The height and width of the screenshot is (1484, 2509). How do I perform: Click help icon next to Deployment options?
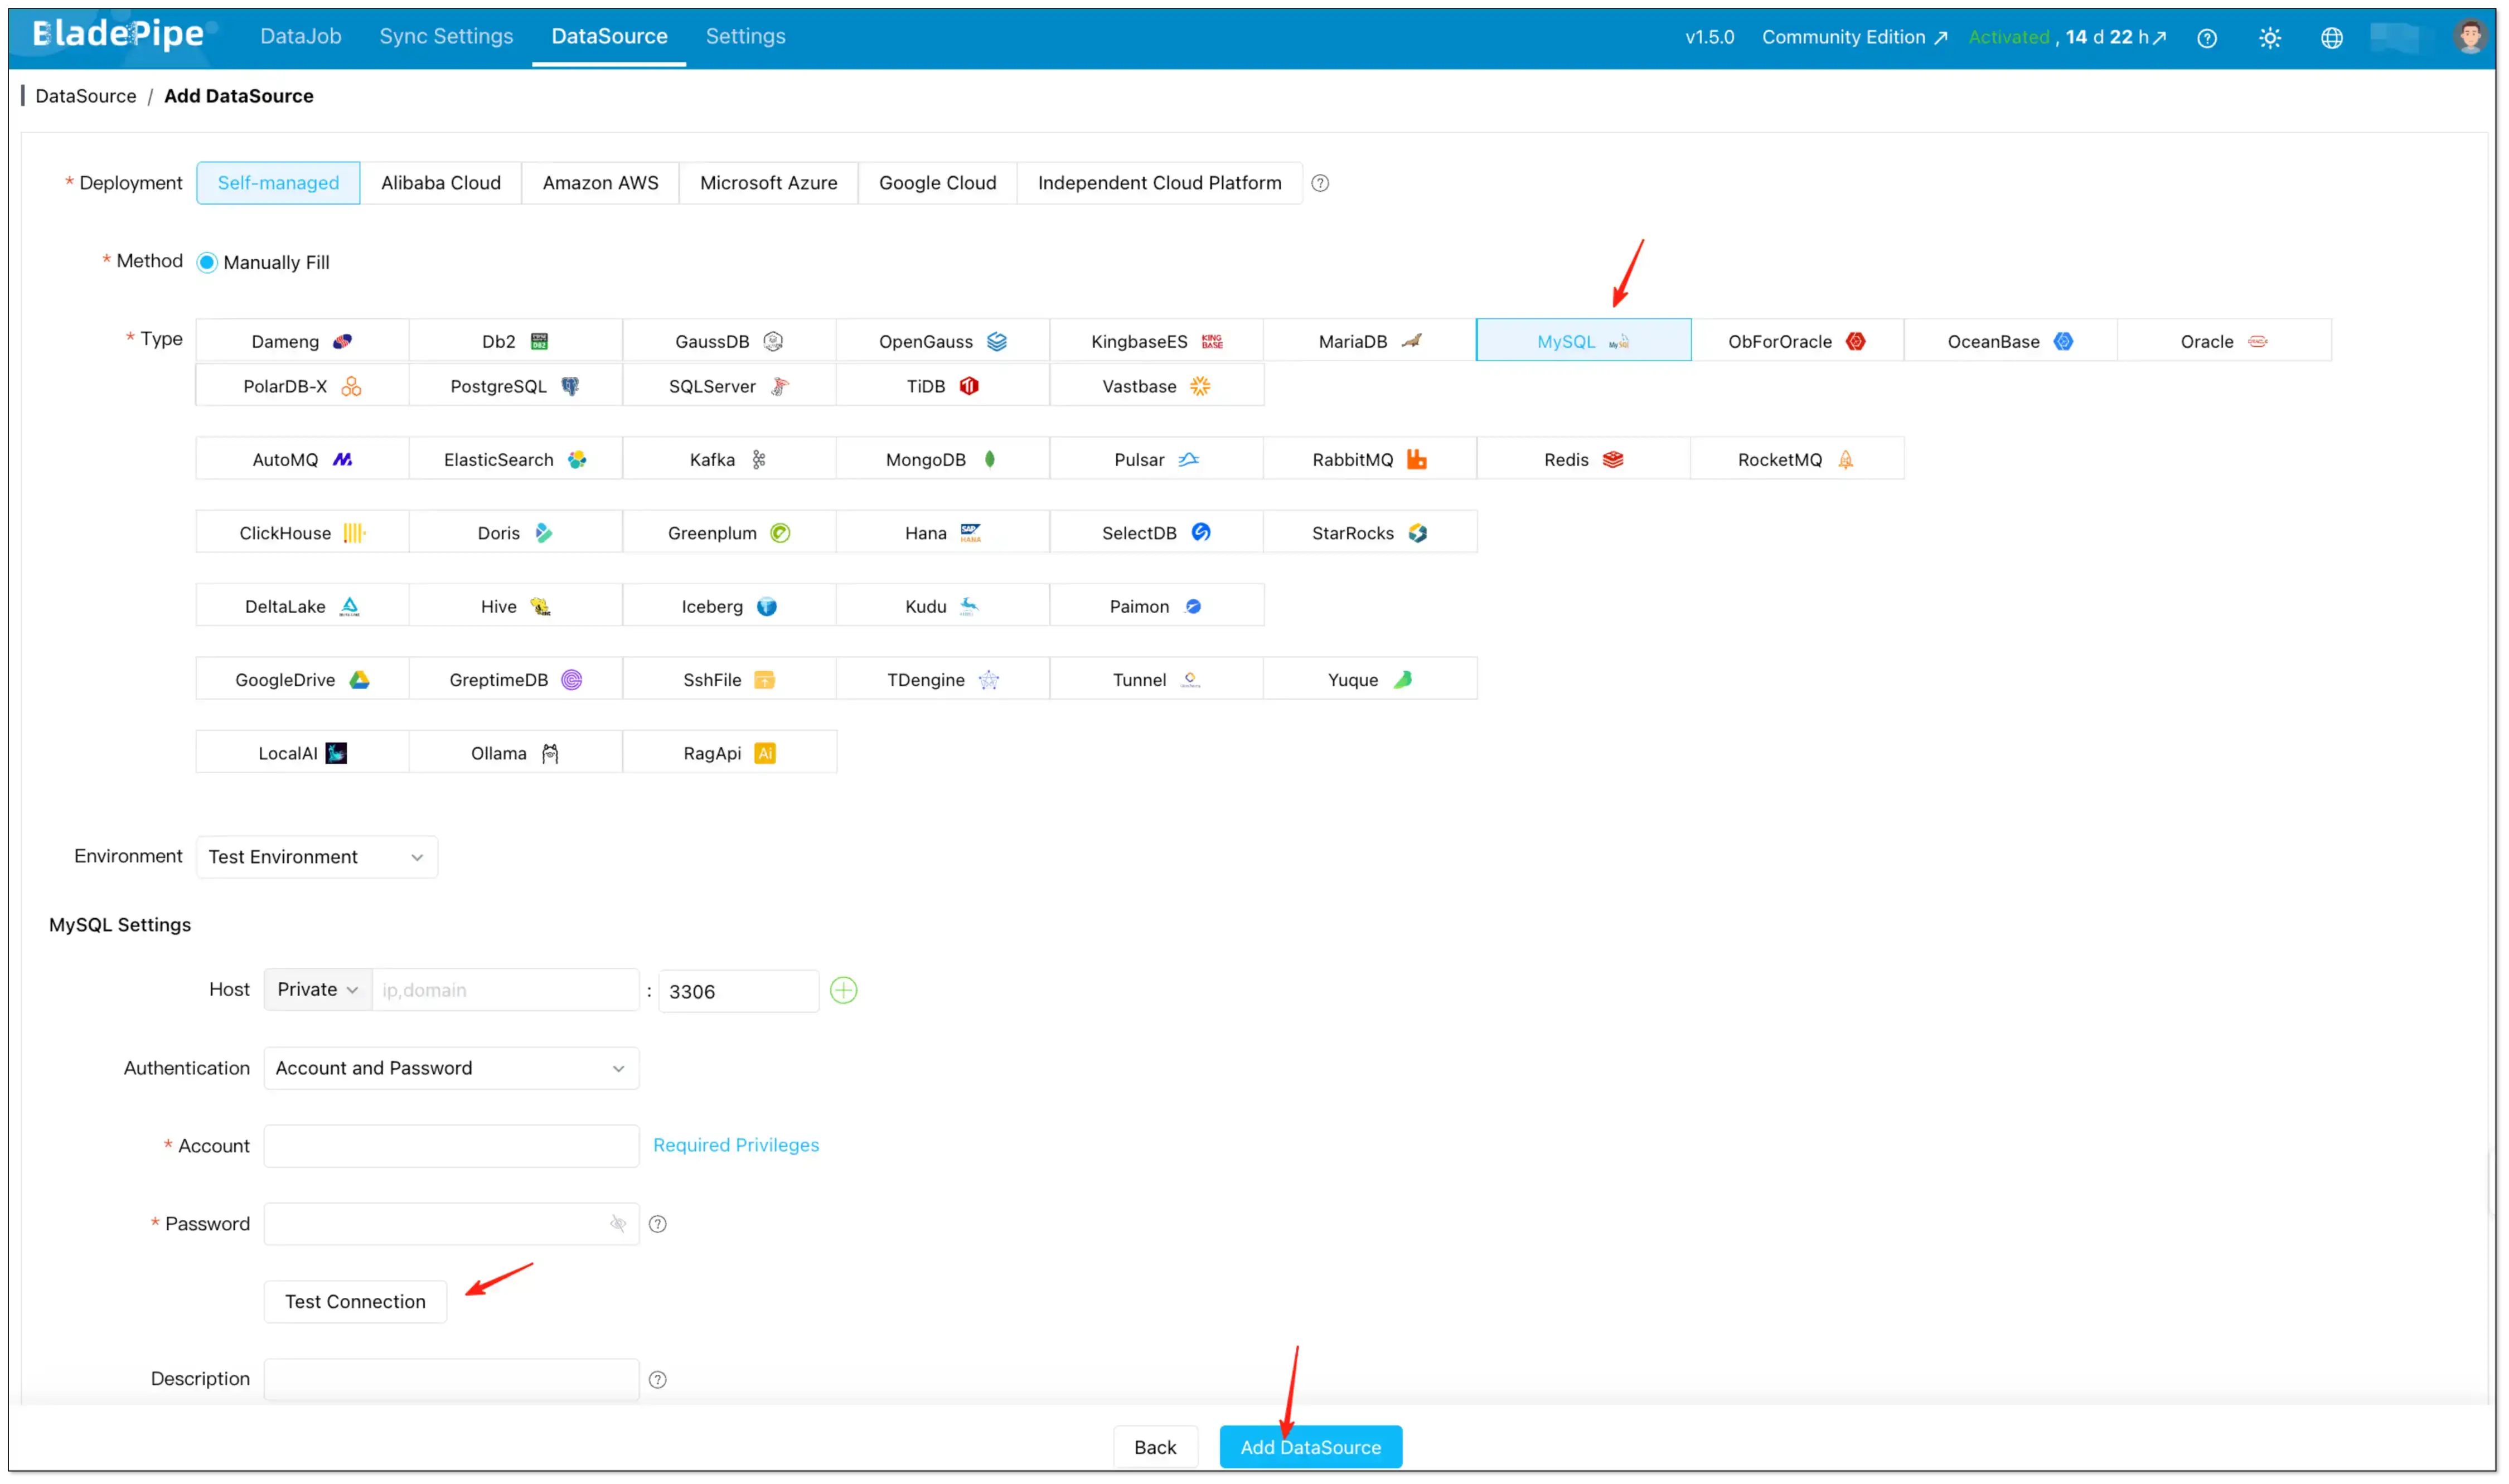point(1320,183)
